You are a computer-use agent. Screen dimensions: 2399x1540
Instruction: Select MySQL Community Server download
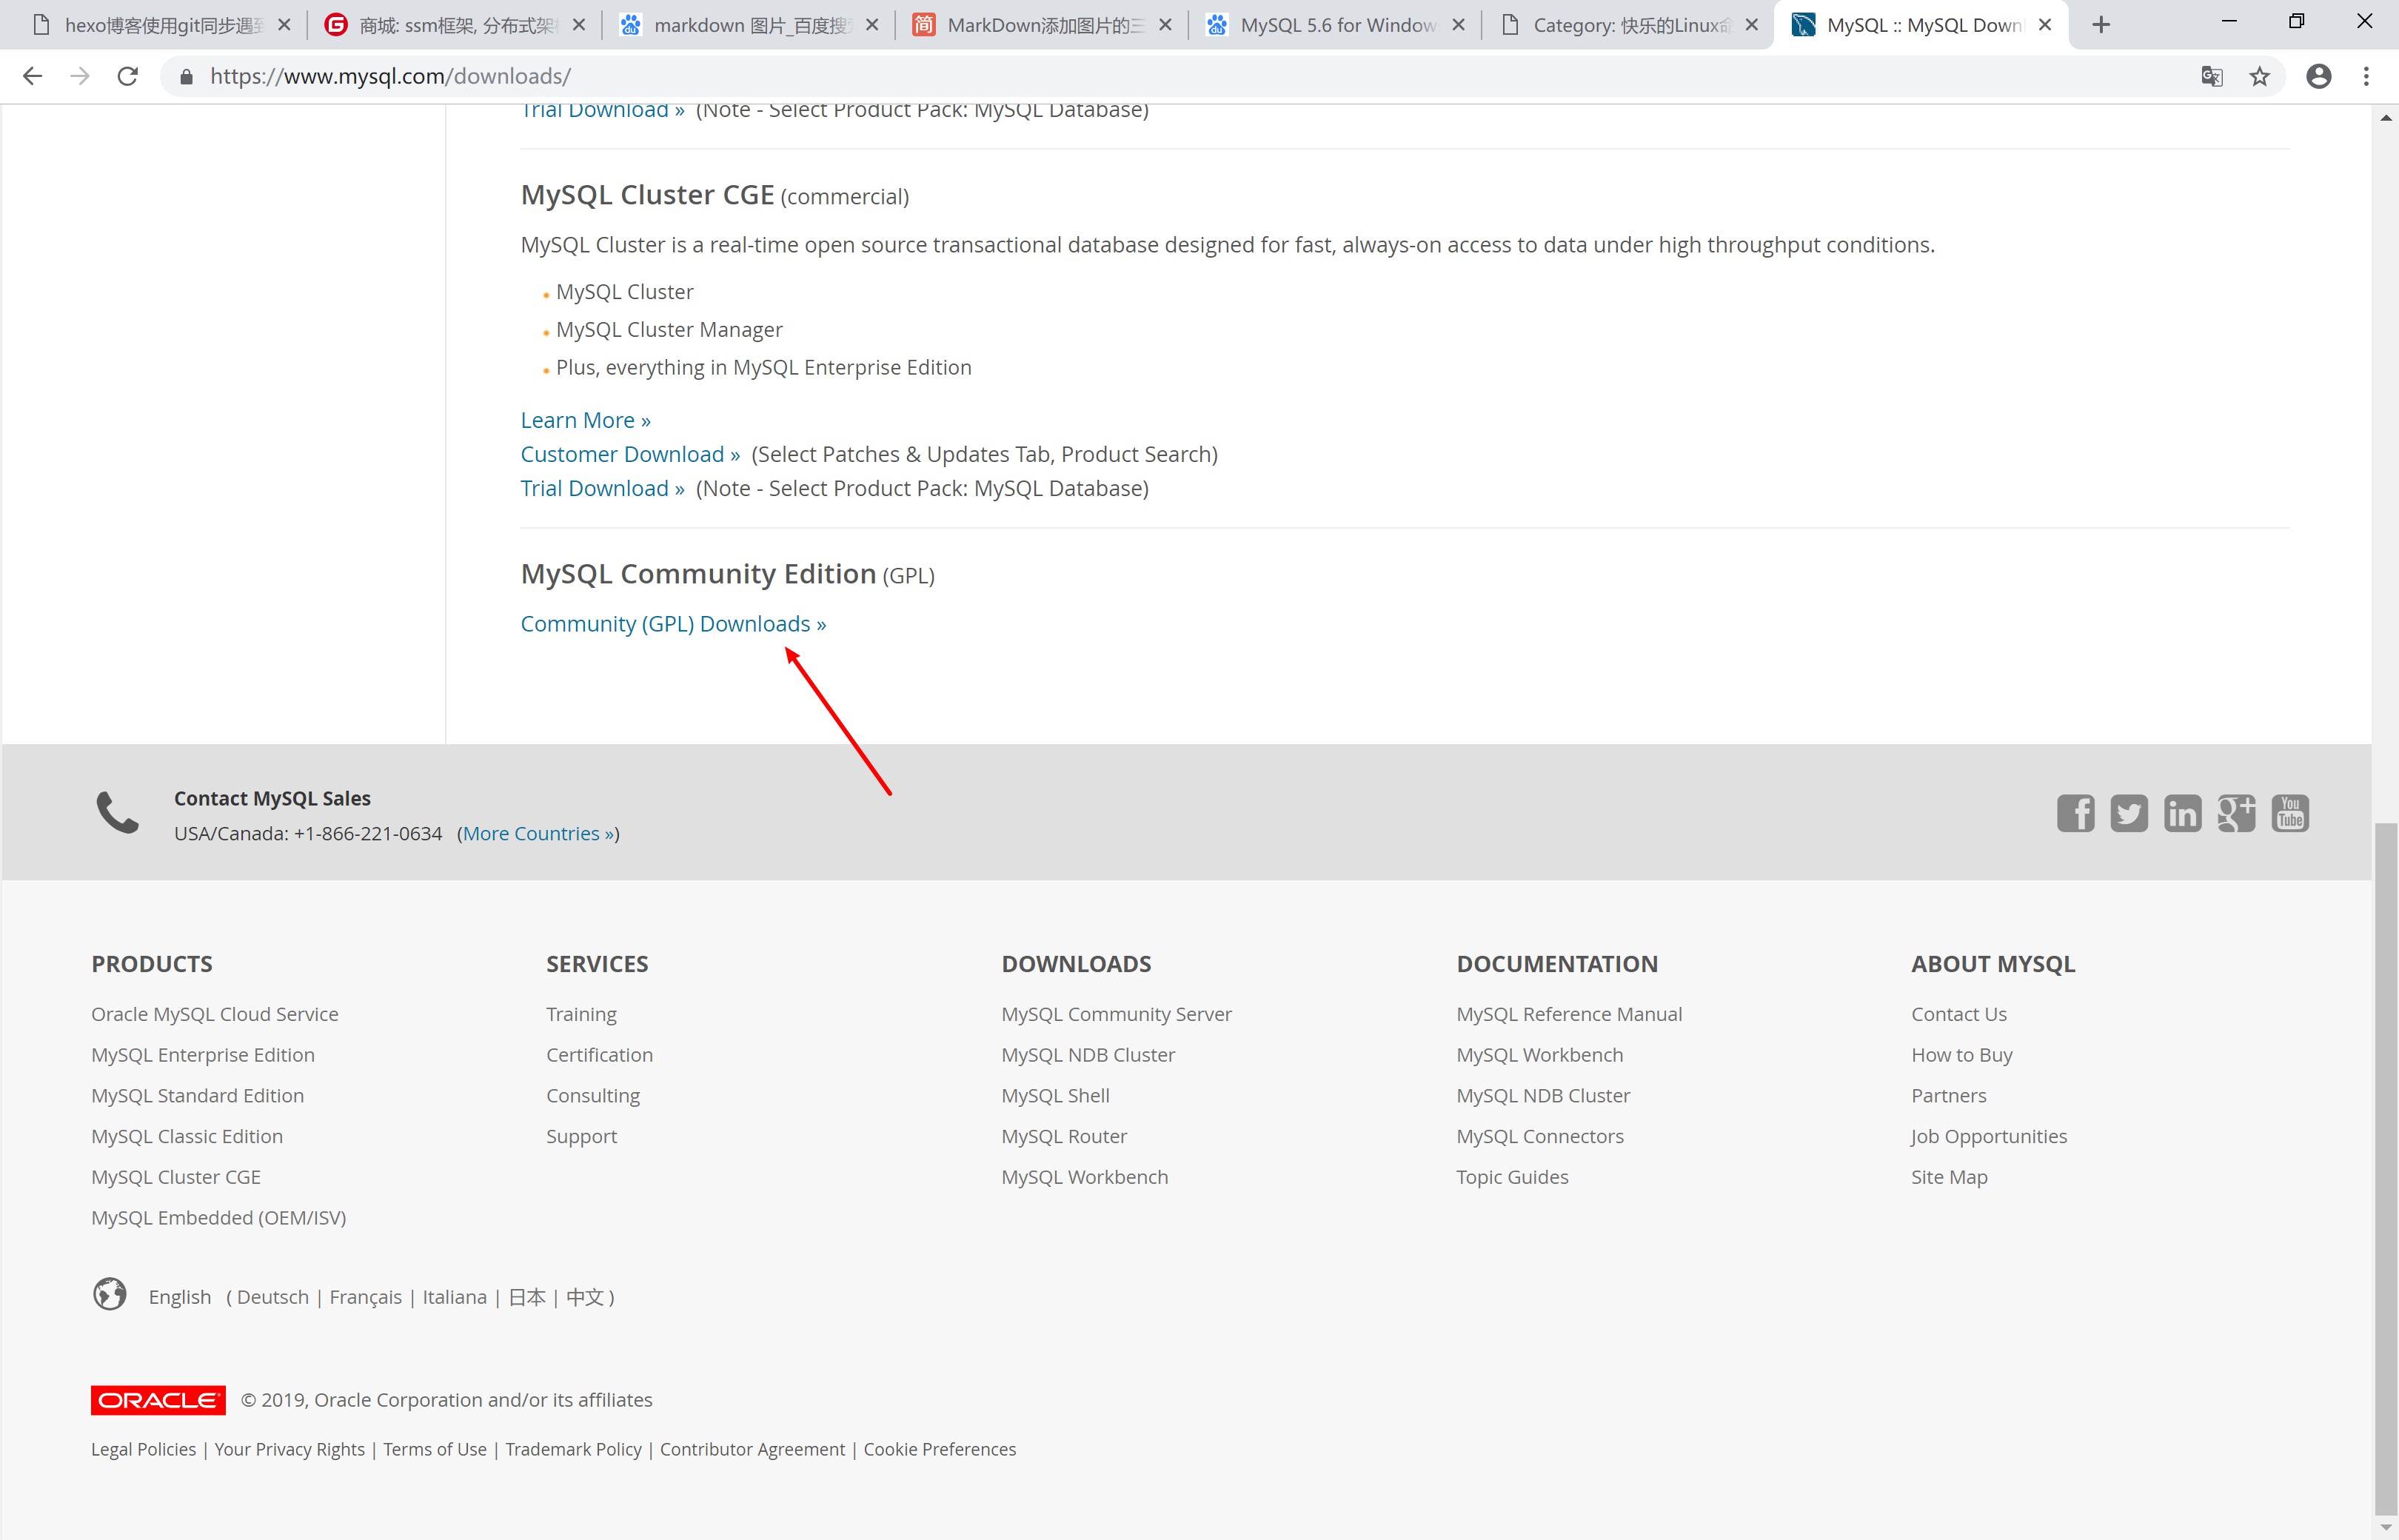pyautogui.click(x=1116, y=1012)
